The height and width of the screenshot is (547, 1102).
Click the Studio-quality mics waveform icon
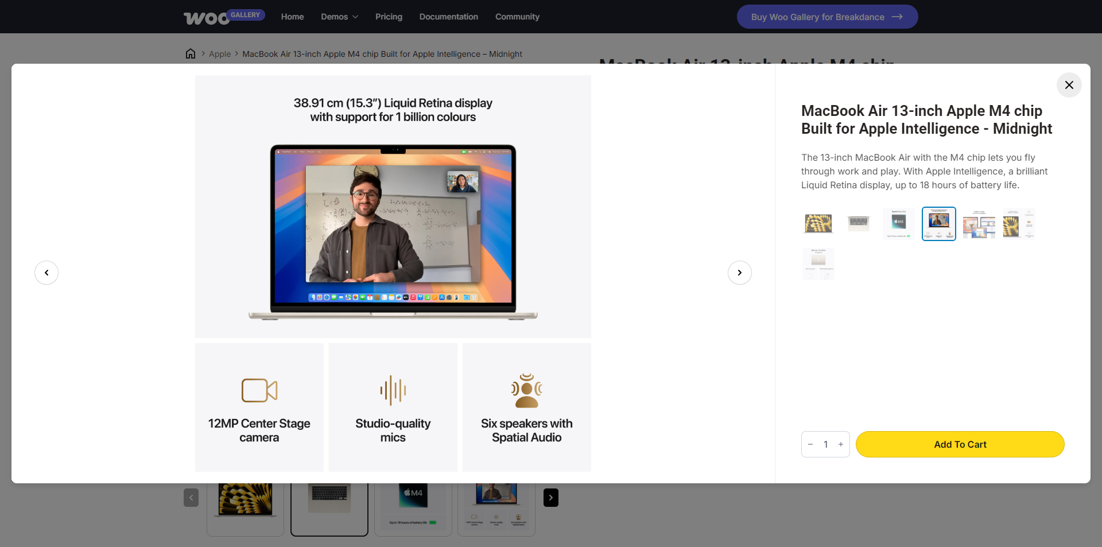[x=393, y=390]
